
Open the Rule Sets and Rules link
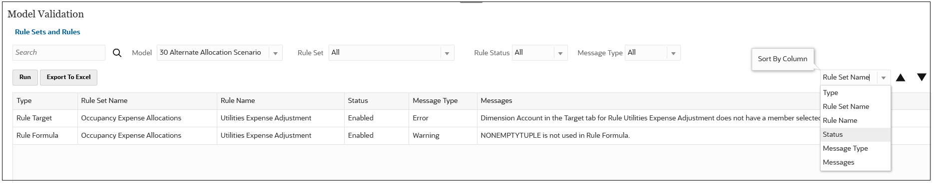[x=47, y=32]
